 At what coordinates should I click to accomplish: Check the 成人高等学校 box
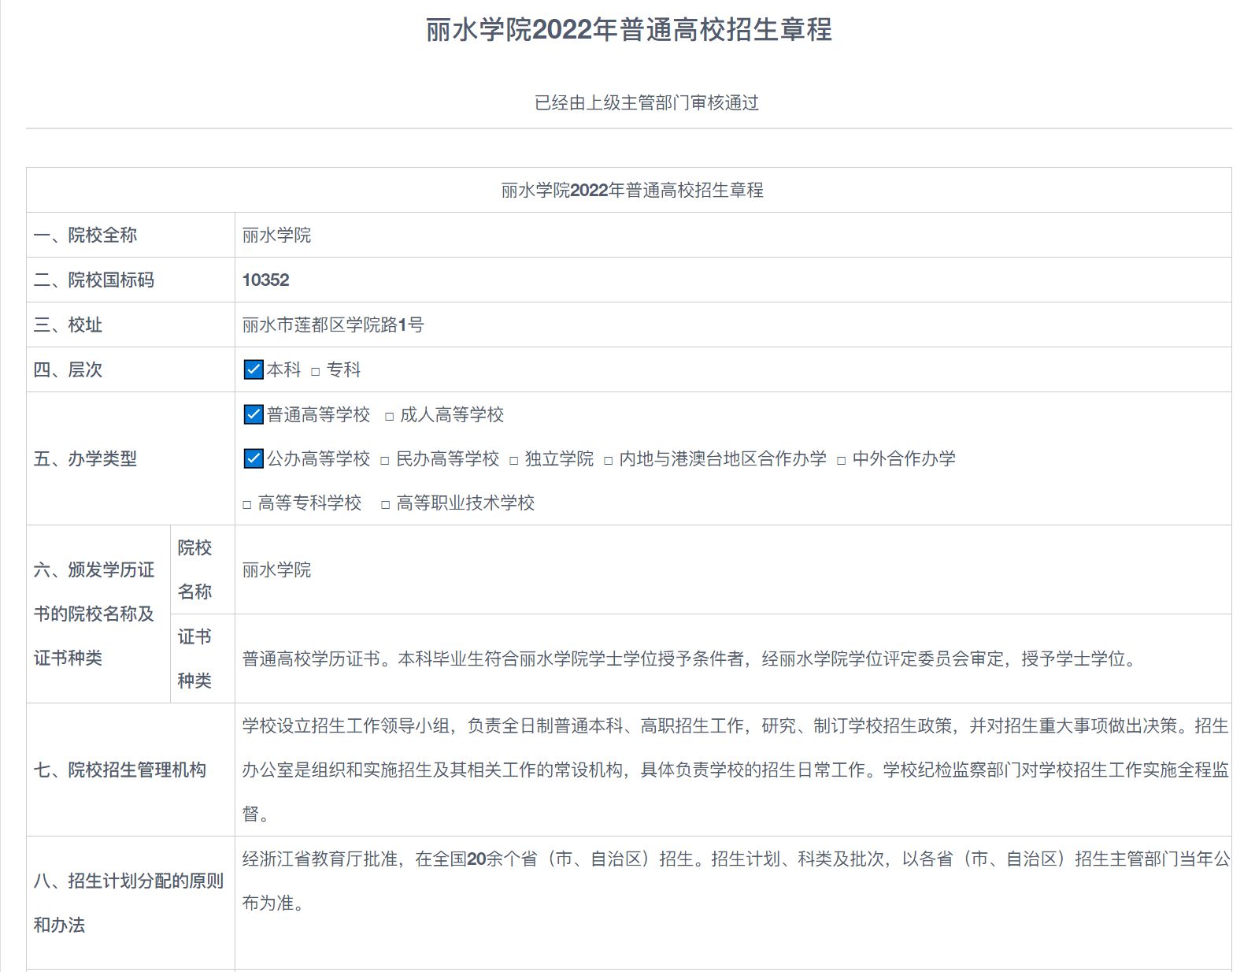click(389, 416)
